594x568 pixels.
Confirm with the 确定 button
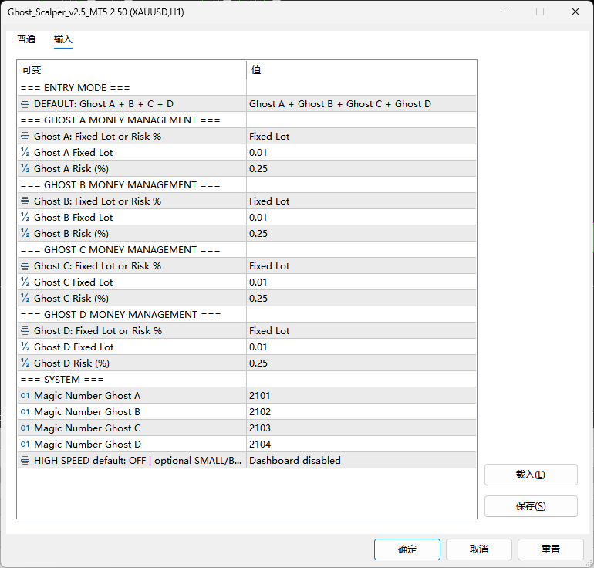coord(407,549)
